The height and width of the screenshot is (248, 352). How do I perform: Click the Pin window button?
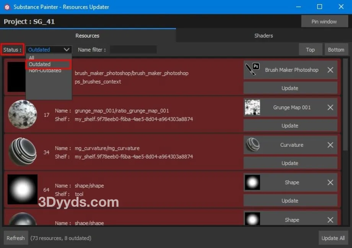pos(324,21)
